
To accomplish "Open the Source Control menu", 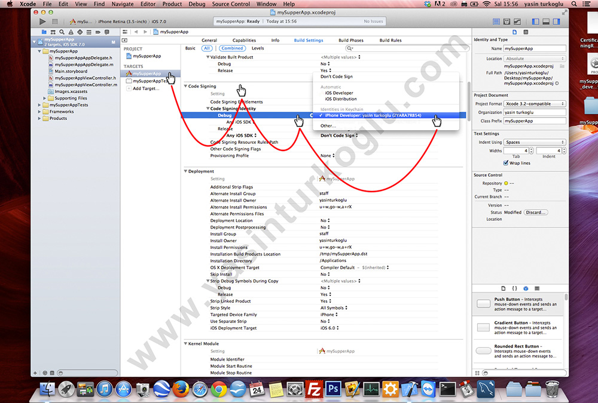I will tap(231, 4).
